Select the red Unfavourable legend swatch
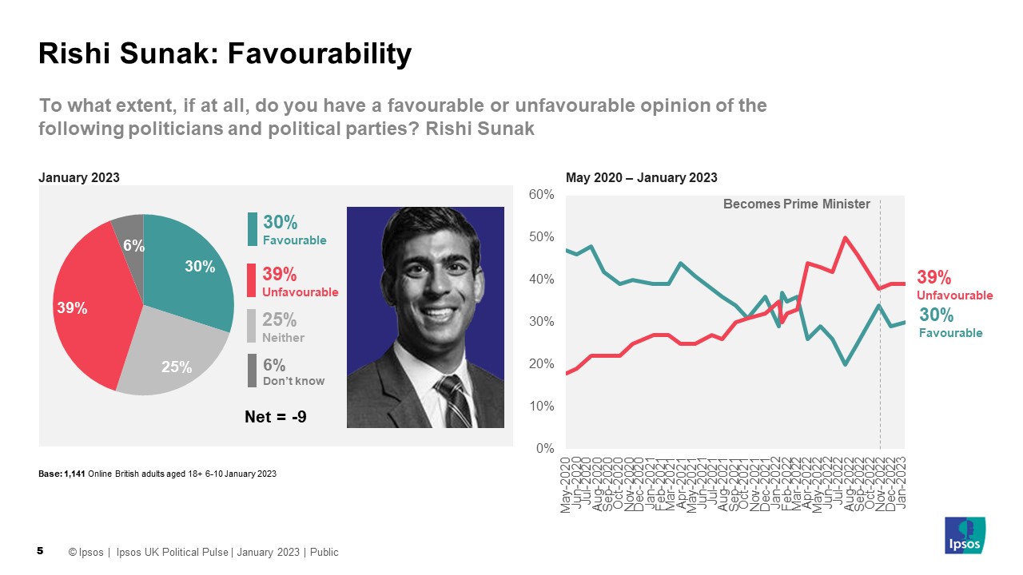1023x575 pixels. click(253, 281)
